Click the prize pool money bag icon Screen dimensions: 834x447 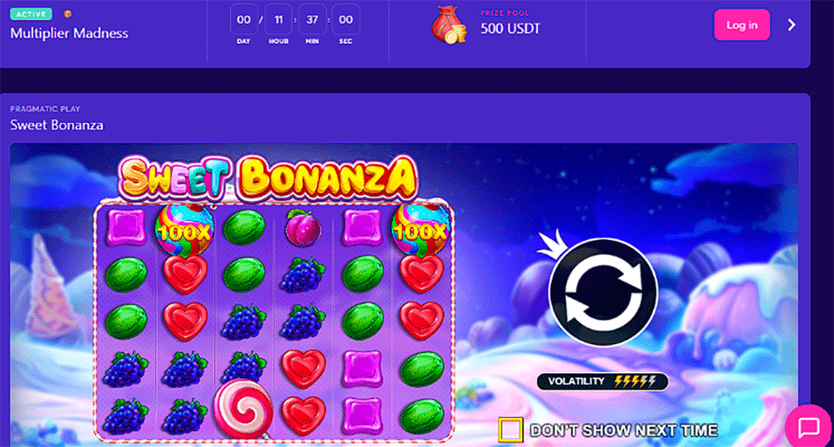[x=449, y=25]
